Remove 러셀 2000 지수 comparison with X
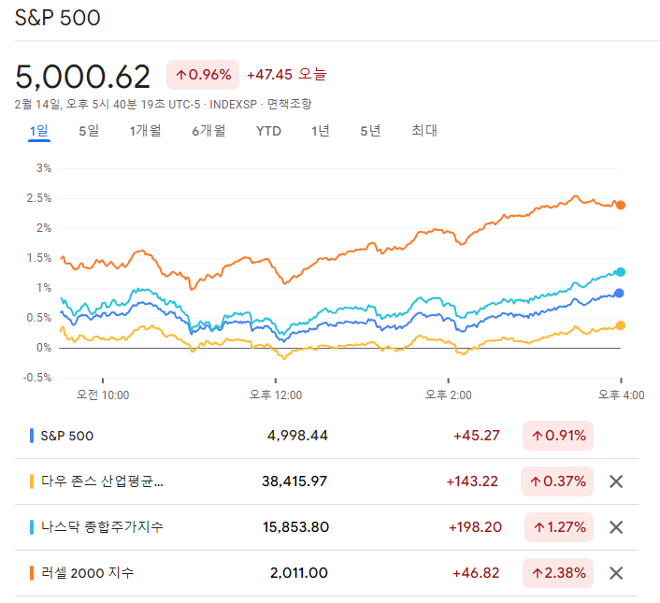The image size is (660, 603). (x=616, y=573)
